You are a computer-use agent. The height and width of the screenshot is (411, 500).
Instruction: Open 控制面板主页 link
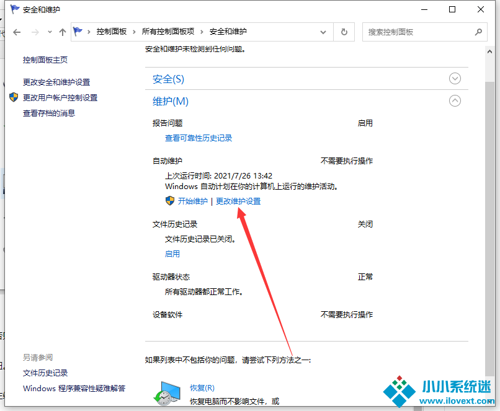click(45, 60)
